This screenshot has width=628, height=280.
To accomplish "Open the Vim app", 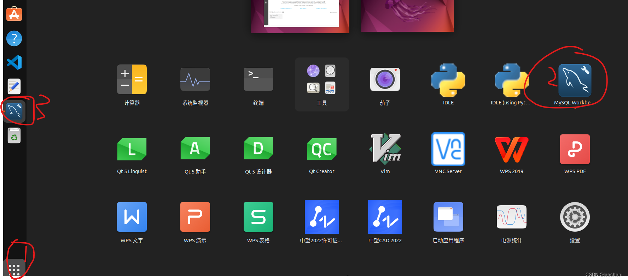I will tap(385, 149).
